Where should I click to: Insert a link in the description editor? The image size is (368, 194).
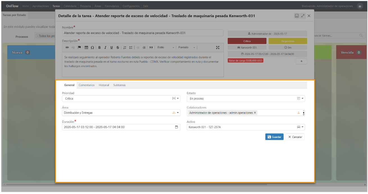pyautogui.click(x=67, y=47)
